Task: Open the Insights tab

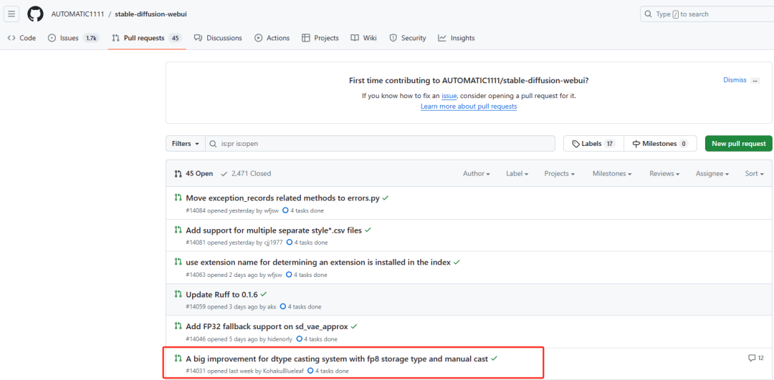Action: point(456,38)
